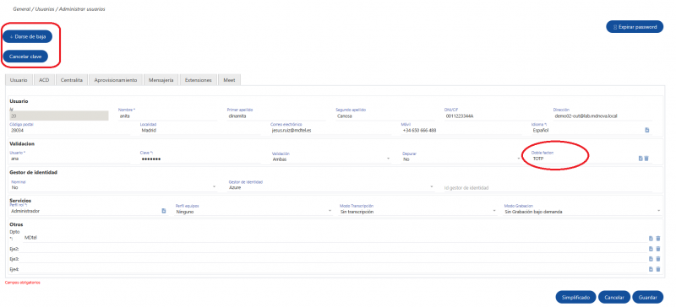The image size is (676, 307).
Task: Expand the Gestor de identidad Azure dropdown
Action: tap(330, 187)
